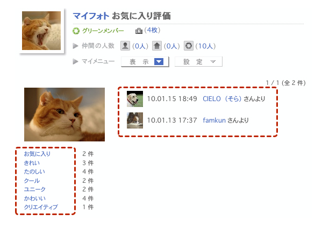This screenshot has width=315, height=228.
Task: Open the CIELO（そら）user link
Action: pos(222,99)
